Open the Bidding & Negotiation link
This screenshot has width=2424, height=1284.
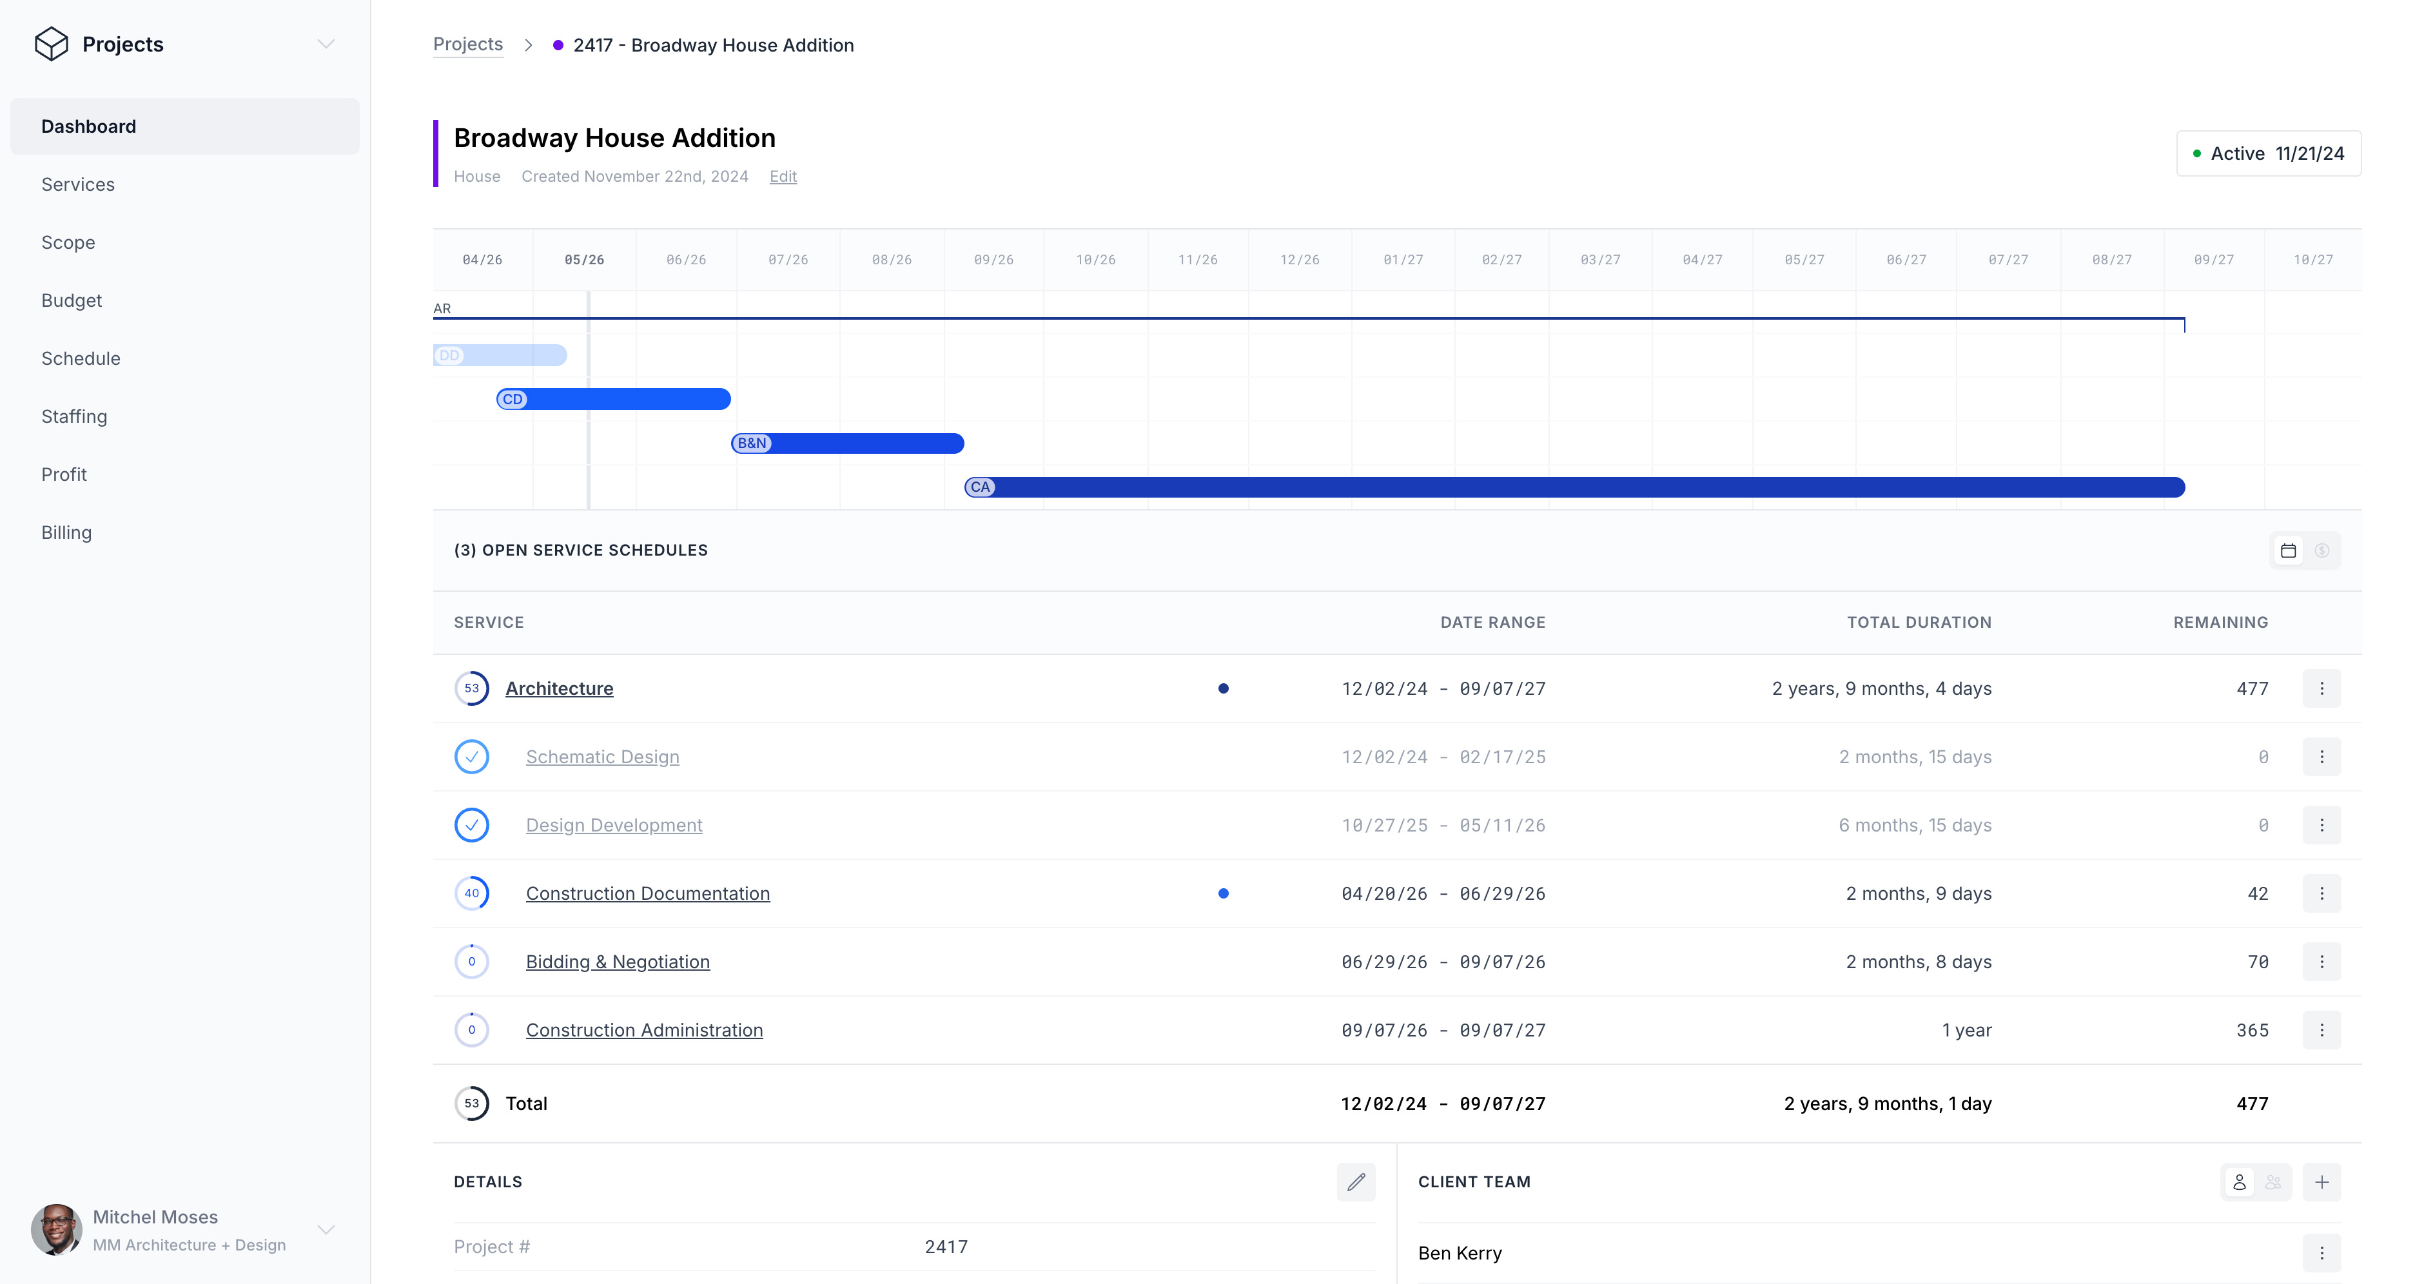[618, 961]
